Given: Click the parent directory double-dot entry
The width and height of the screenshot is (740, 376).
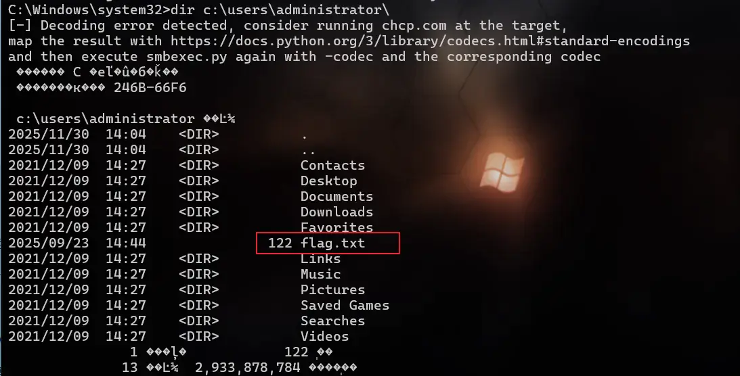Looking at the screenshot, I should (308, 151).
